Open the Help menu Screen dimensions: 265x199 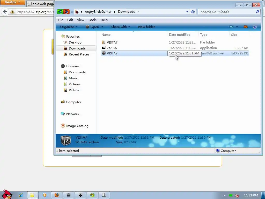pyautogui.click(x=104, y=20)
